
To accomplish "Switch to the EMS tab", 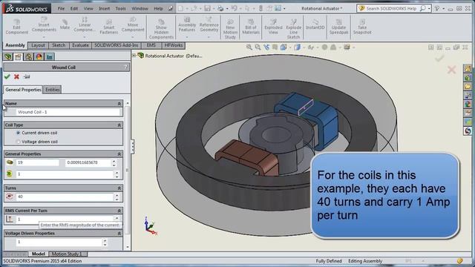I will (x=151, y=45).
